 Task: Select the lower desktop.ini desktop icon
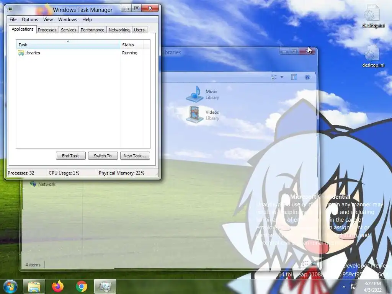[373, 56]
